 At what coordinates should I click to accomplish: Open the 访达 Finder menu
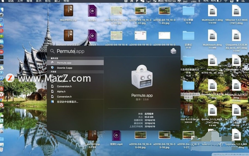[x=11, y=1]
